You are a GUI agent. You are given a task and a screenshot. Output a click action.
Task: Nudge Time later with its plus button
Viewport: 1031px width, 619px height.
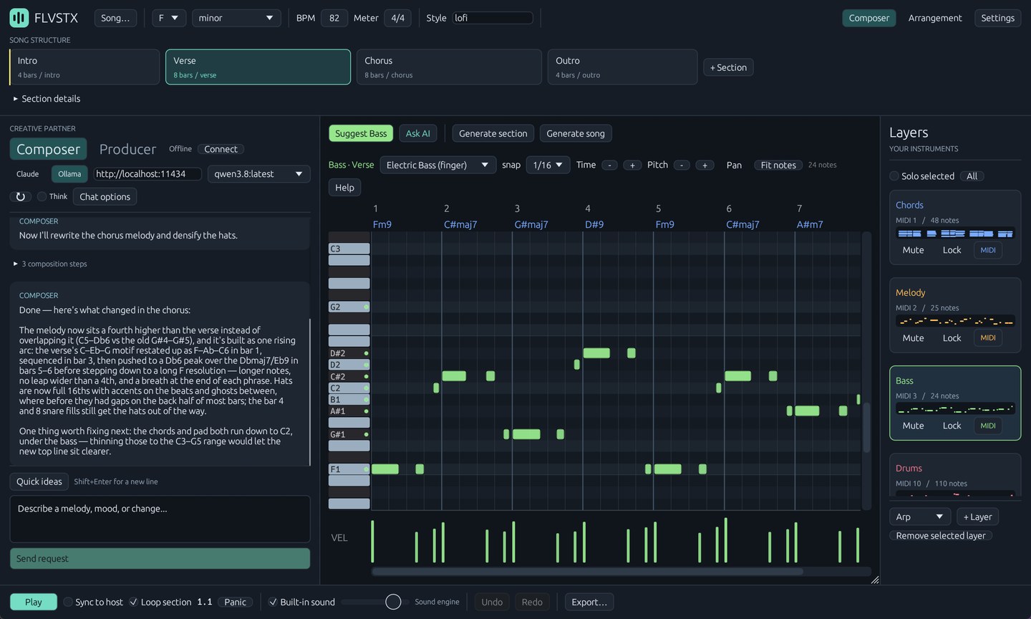[x=632, y=165]
